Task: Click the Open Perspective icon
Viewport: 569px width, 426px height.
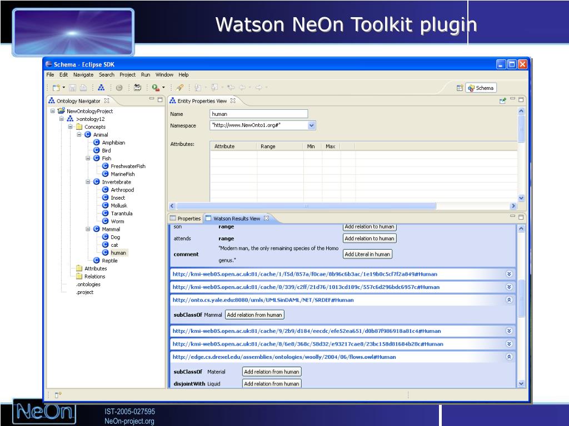Action: pos(460,88)
